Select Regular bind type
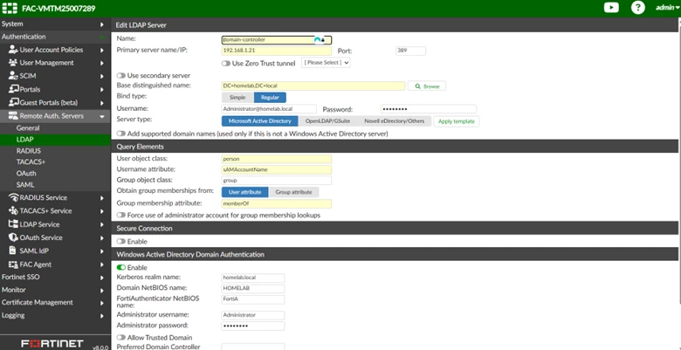 [x=270, y=97]
